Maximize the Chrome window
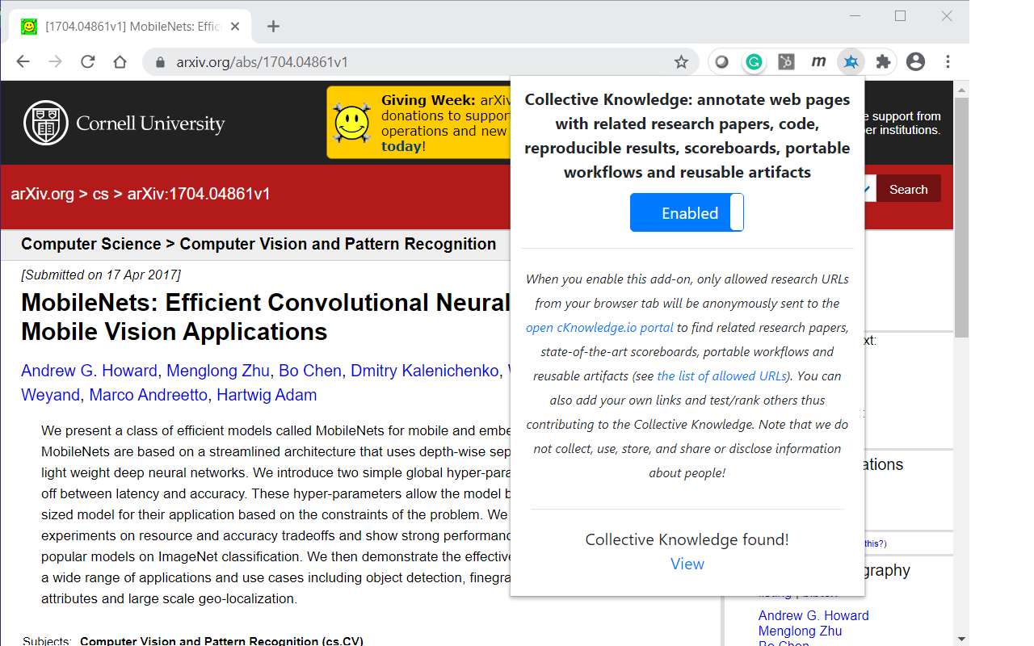Screen dimensions: 1034x646 pos(901,16)
